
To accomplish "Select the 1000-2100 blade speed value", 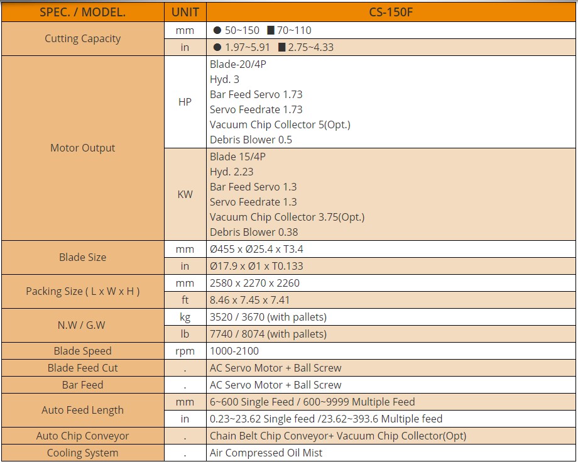I will tap(234, 351).
